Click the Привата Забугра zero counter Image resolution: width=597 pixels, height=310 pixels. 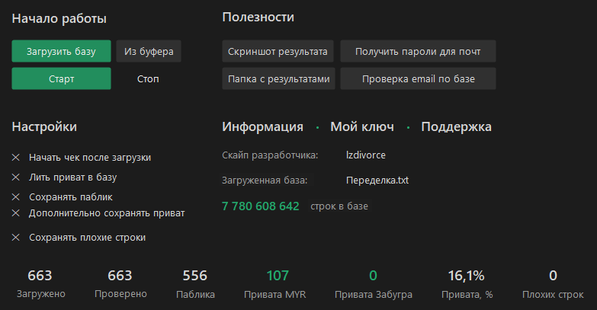coord(373,283)
